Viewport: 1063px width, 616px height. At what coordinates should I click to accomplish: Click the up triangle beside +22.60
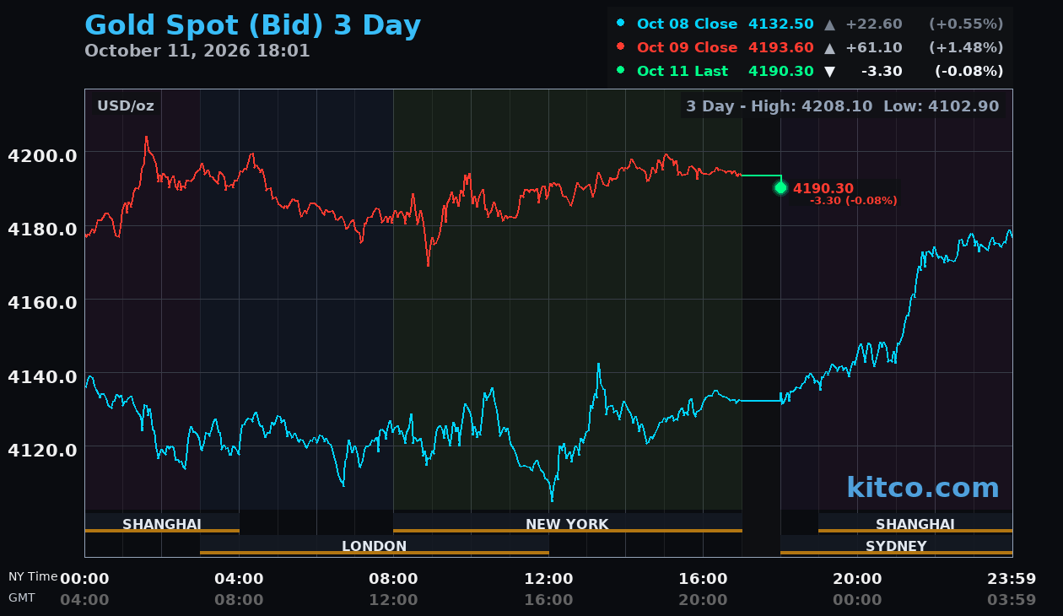pos(830,24)
